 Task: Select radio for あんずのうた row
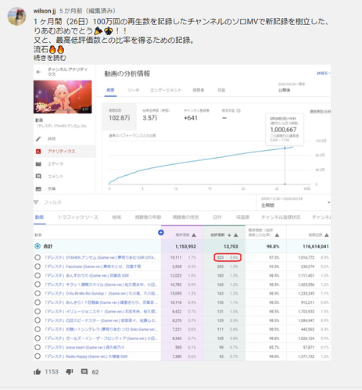38,275
